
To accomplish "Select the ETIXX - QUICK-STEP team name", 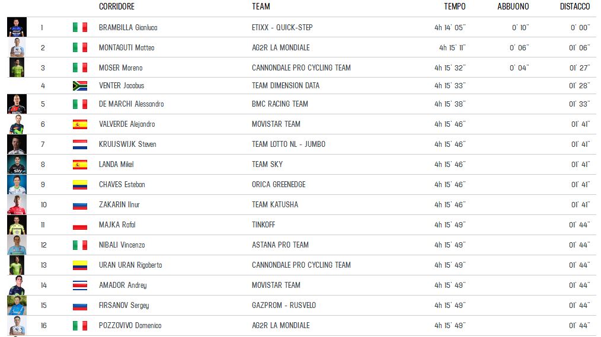I will point(282,28).
